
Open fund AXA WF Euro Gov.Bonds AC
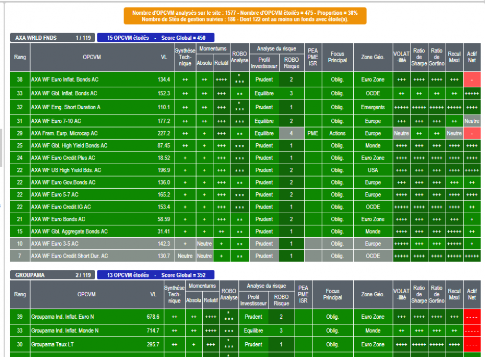point(64,183)
